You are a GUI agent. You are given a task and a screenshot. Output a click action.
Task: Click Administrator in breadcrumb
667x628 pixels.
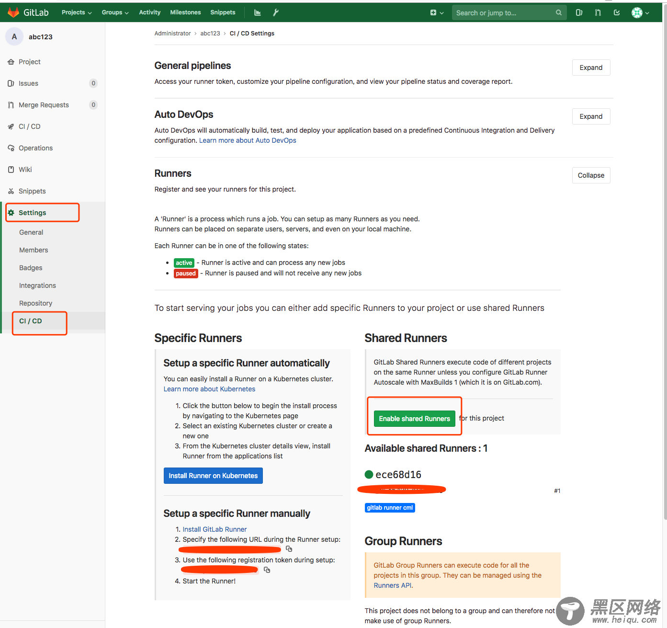(172, 34)
